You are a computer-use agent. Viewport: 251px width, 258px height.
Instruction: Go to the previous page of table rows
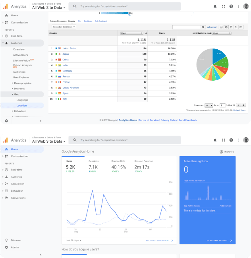[x=239, y=105]
